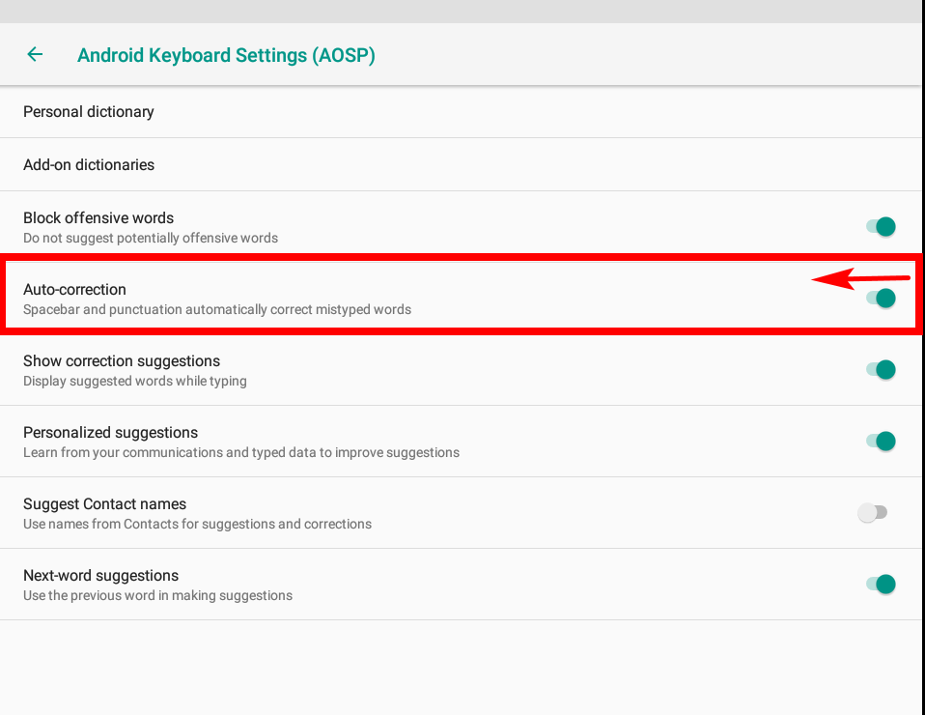Toggle Next-word suggestions switch
The image size is (925, 715).
(x=881, y=584)
